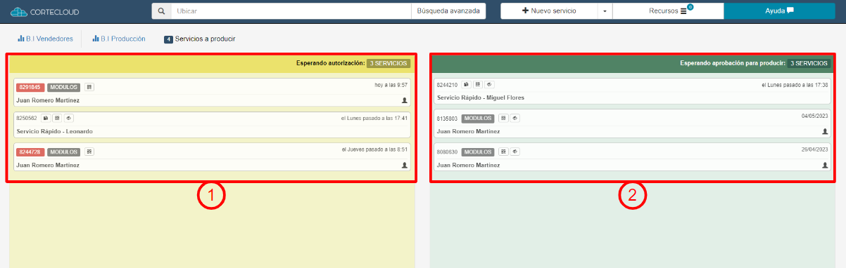Open Búsqueda avanzada
The image size is (846, 268).
[x=448, y=11]
